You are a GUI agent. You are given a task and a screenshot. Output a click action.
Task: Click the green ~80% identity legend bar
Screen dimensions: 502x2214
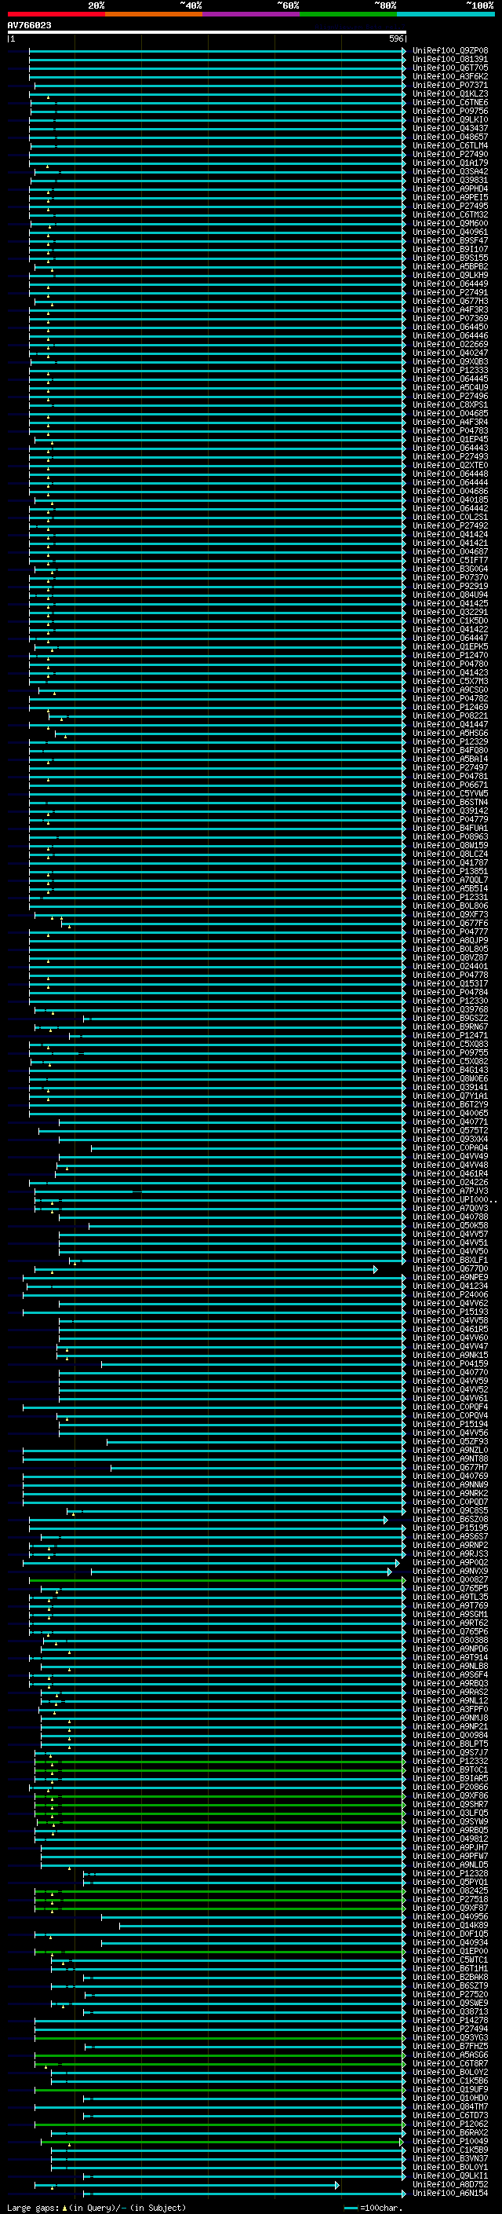pos(348,14)
